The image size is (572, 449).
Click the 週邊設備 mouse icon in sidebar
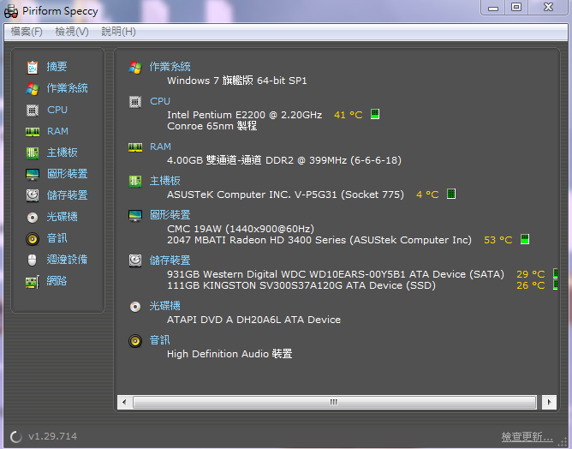32,260
